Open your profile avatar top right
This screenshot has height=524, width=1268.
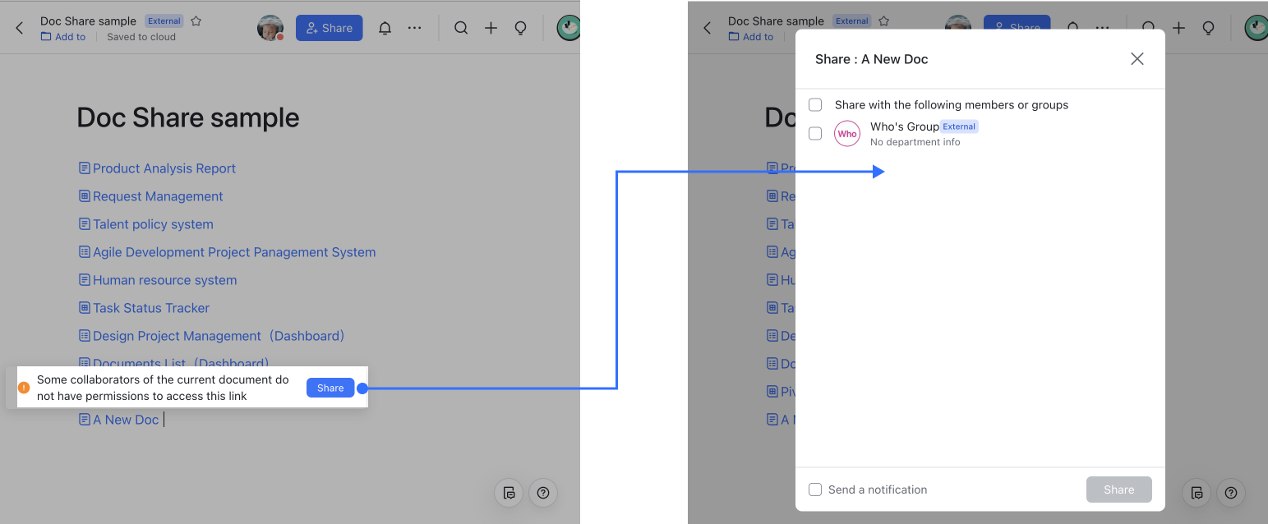[569, 27]
